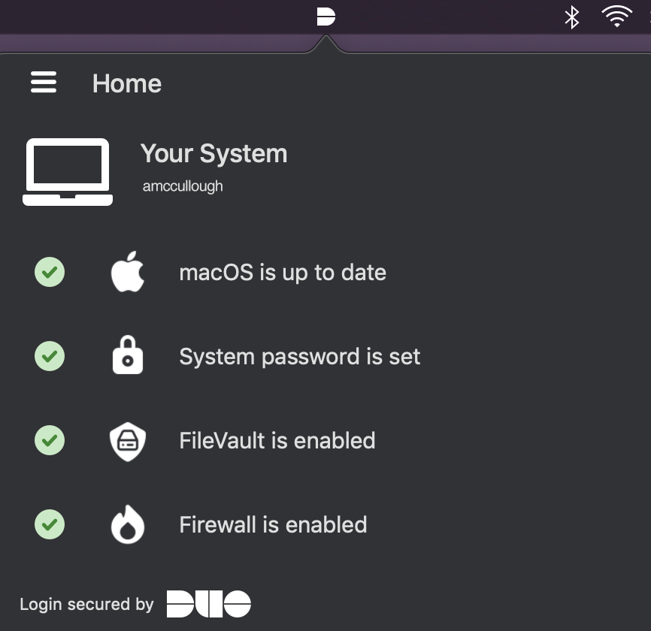Click the amccullough device name

click(x=183, y=186)
